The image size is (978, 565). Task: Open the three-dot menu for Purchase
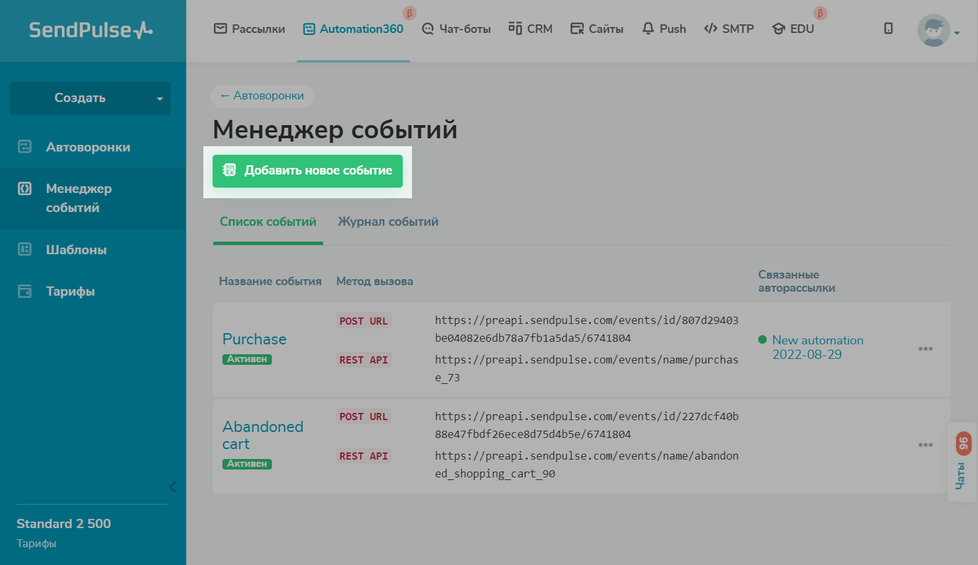point(925,349)
